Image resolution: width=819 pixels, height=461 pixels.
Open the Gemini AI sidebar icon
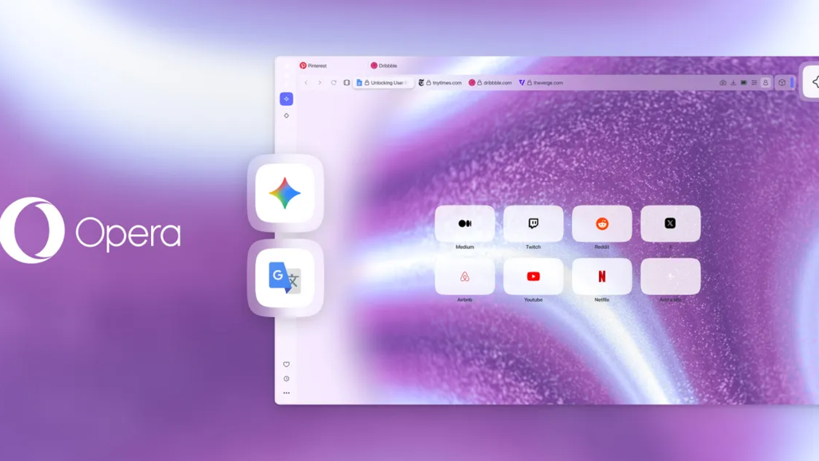[285, 193]
